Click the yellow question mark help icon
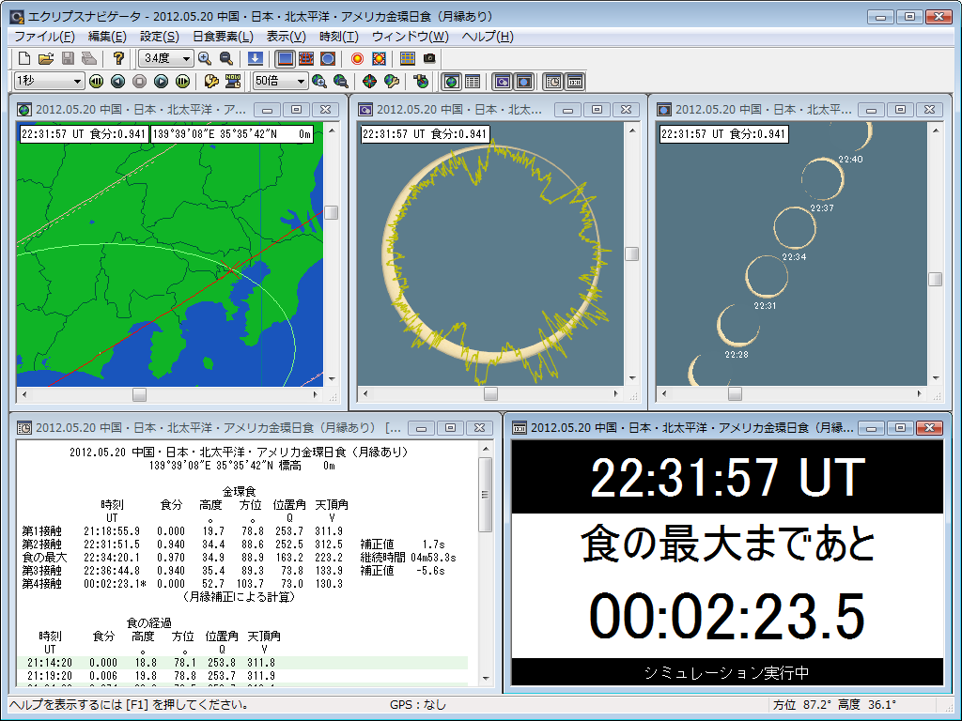Screen dimensions: 962x721 click(x=118, y=58)
